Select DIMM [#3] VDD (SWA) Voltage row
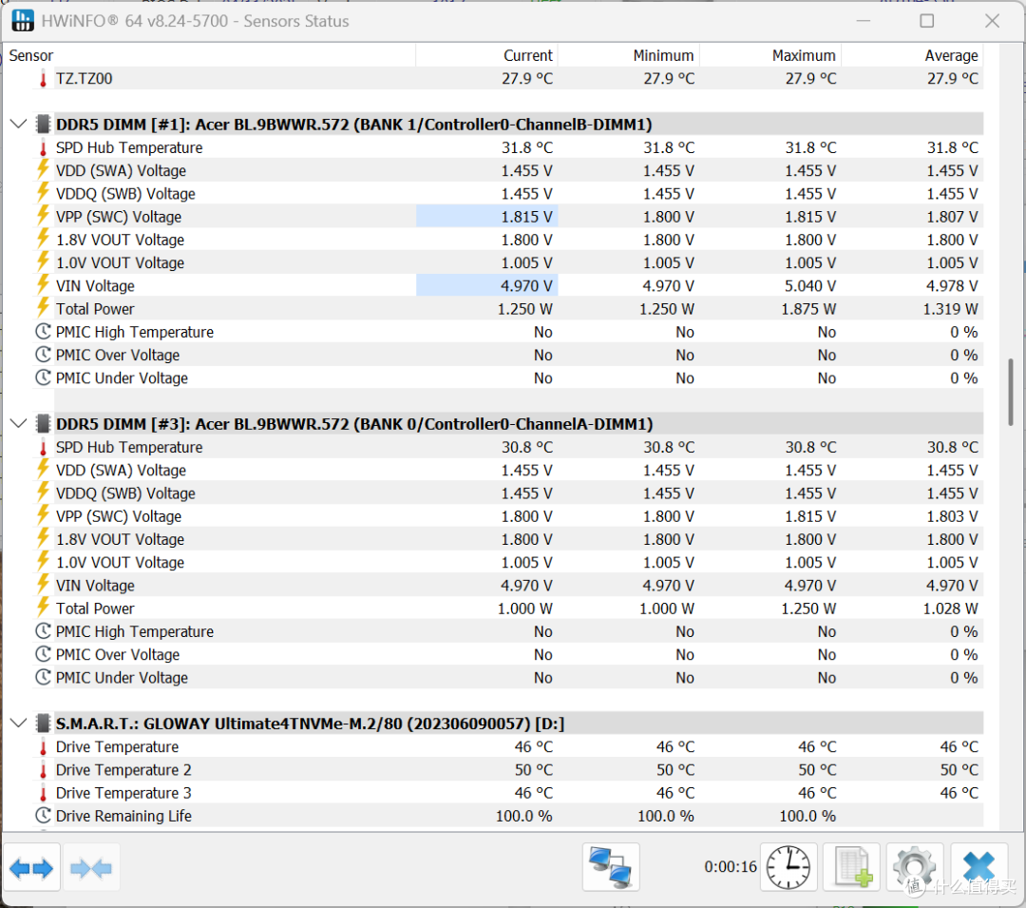Screen dimensions: 1026x908 [x=507, y=470]
